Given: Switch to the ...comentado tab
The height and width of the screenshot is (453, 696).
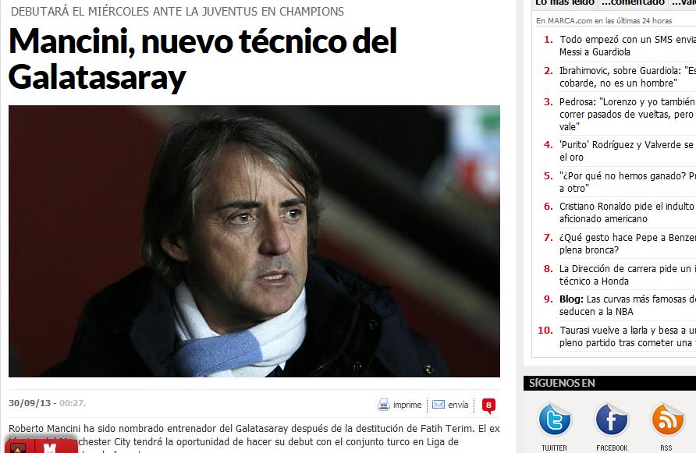Looking at the screenshot, I should 633,3.
